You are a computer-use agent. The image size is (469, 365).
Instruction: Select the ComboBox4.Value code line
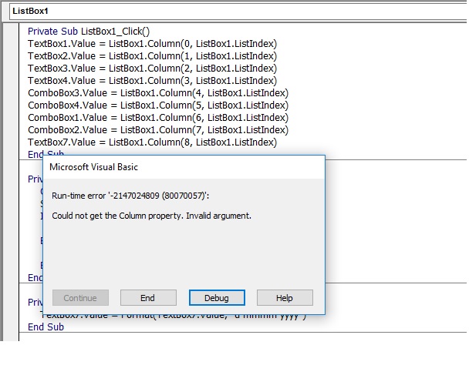click(158, 105)
